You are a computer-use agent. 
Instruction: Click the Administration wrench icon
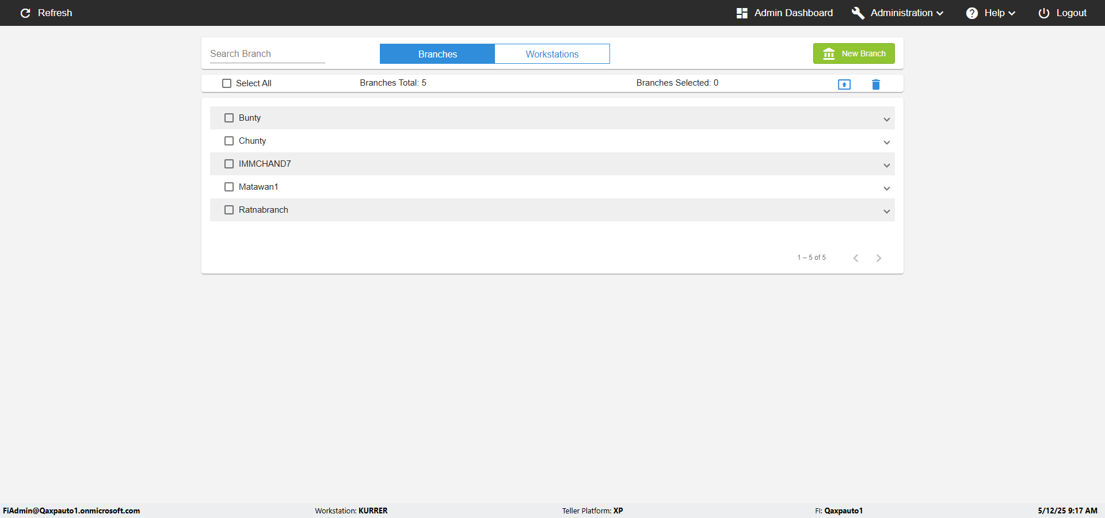[x=858, y=13]
